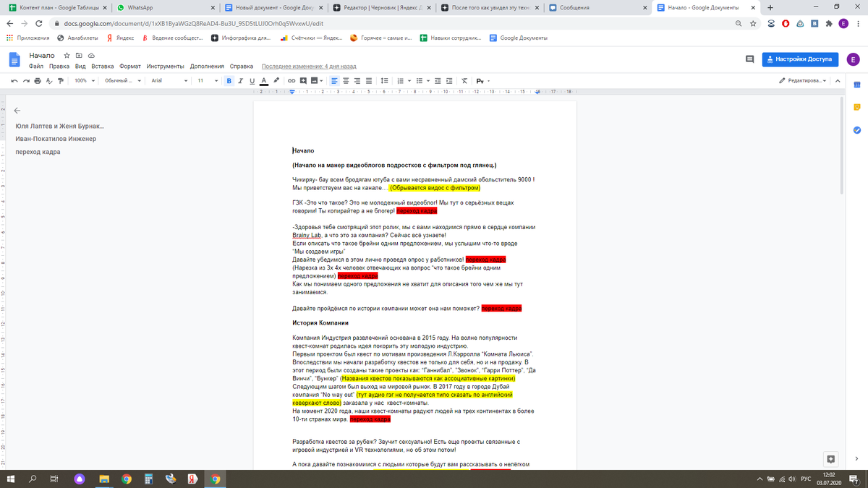This screenshot has height=488, width=868.
Task: Open the Инструменты menu
Action: (166, 66)
